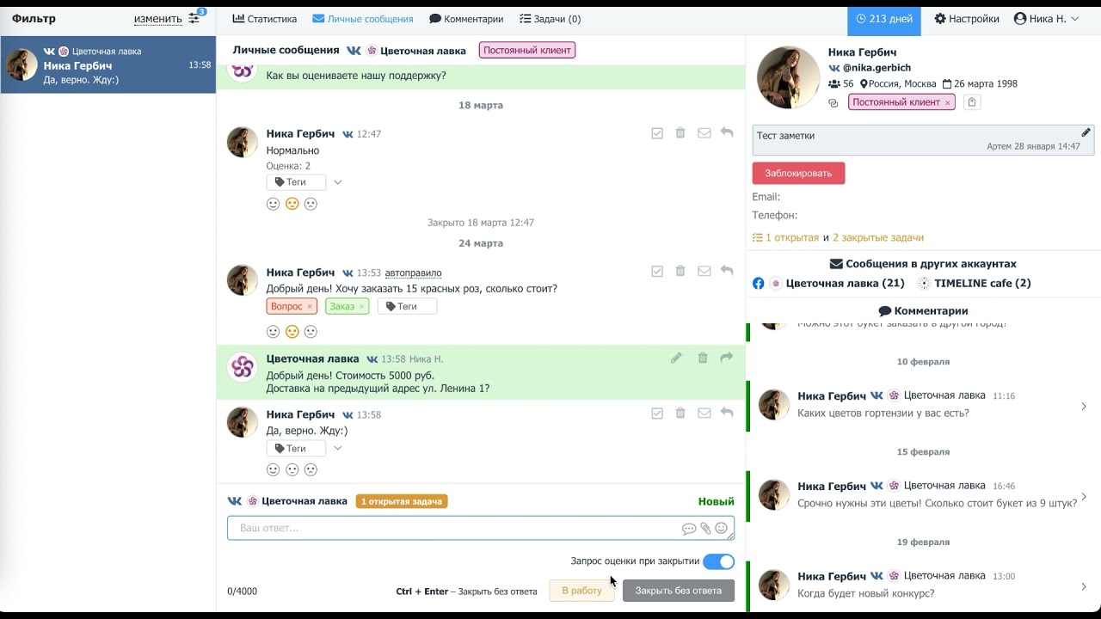Click 213 дней subscription badge
Viewport: 1101px width, 619px height.
(x=883, y=19)
